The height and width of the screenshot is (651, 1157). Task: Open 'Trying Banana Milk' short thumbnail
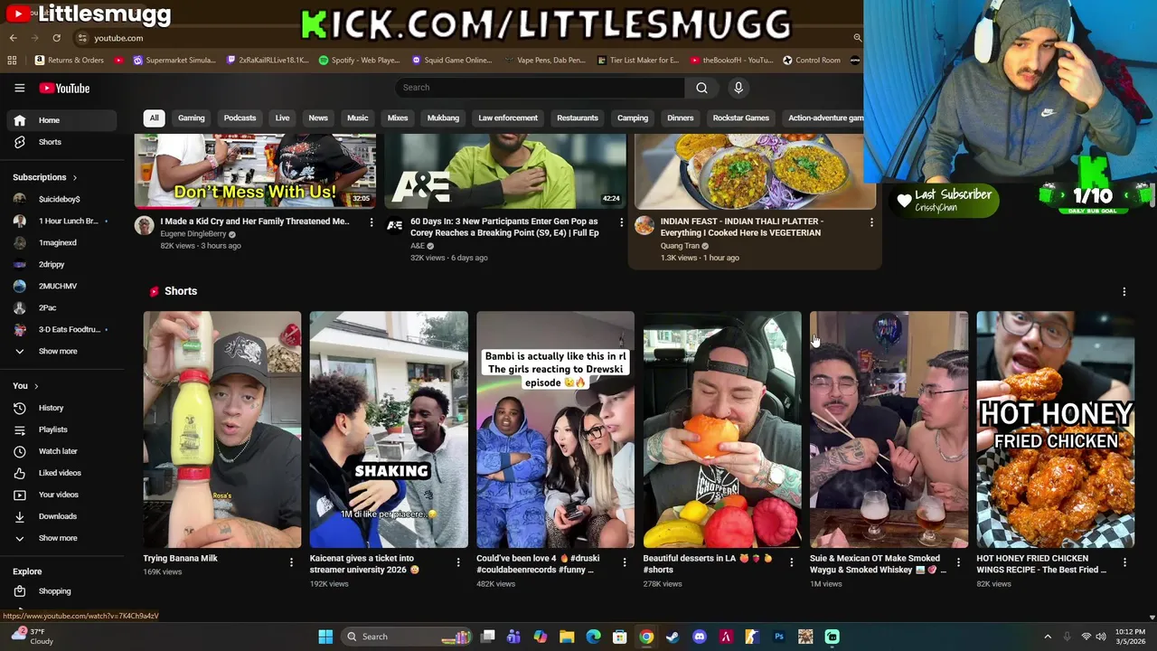[x=222, y=429]
